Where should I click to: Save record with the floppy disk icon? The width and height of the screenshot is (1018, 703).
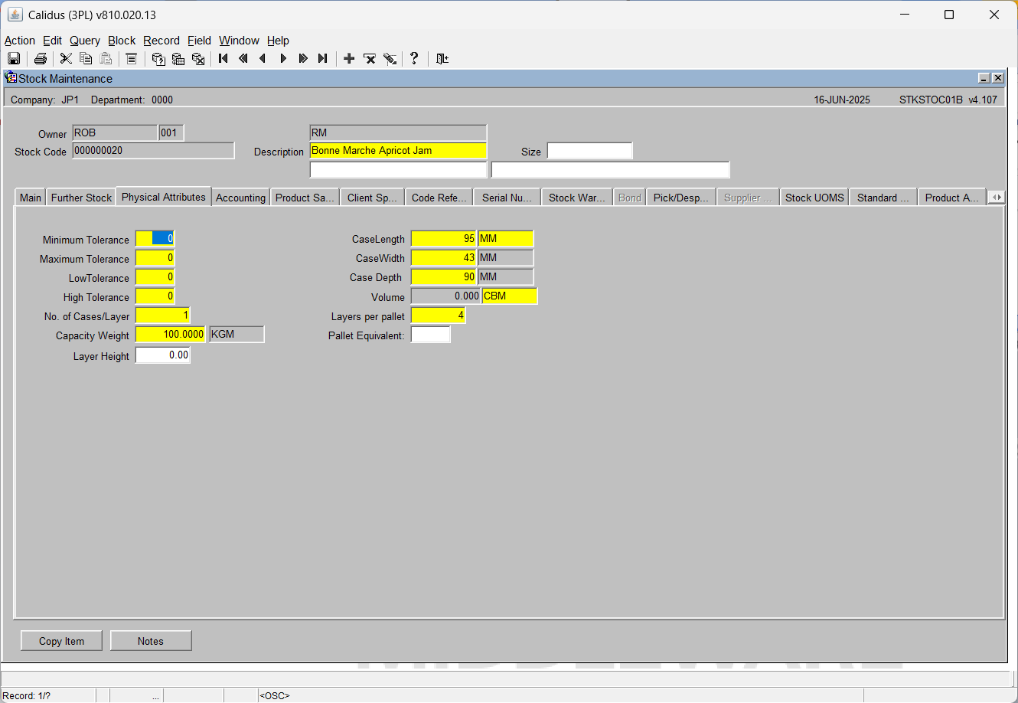14,59
